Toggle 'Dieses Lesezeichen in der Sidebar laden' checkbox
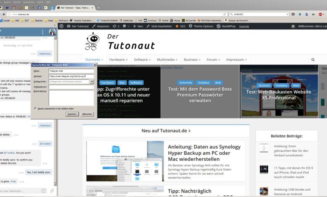 click(x=35, y=108)
